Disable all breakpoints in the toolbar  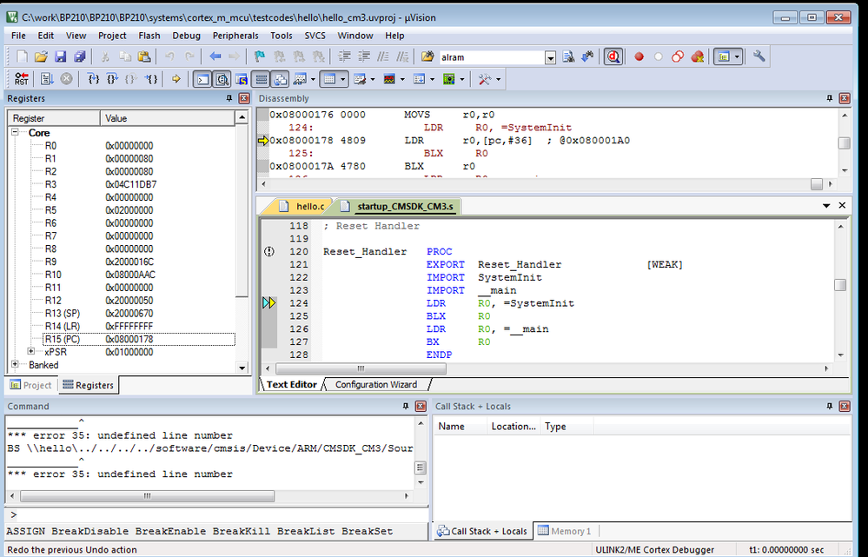[x=678, y=56]
